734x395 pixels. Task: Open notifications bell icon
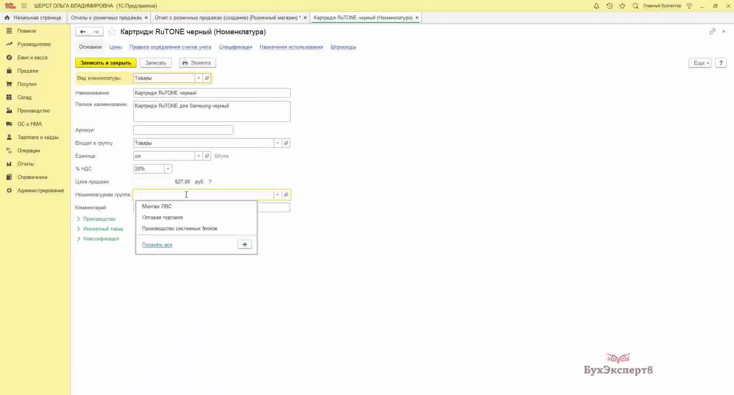[596, 6]
